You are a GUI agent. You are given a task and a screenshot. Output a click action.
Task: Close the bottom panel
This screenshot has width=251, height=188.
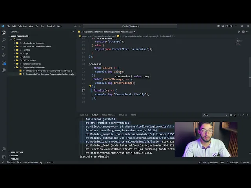coord(247,115)
